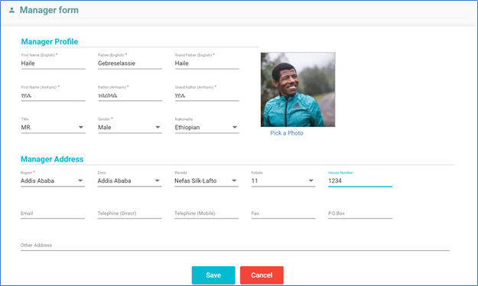Viewport: 478px width, 286px height.
Task: Open the Zone dropdown set to Addis Ababa
Action: 129,180
